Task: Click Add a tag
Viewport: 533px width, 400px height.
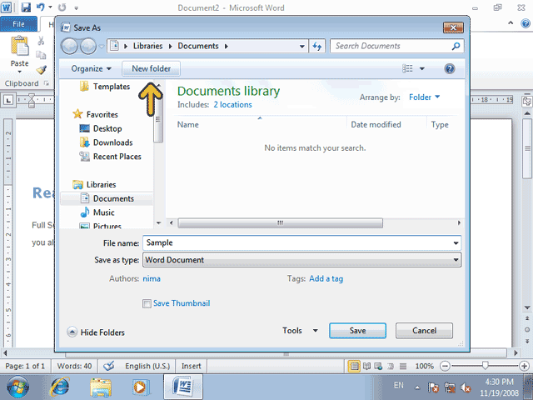Action: [x=326, y=279]
